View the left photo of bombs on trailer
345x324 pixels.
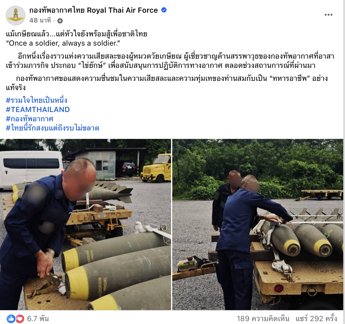point(85,224)
